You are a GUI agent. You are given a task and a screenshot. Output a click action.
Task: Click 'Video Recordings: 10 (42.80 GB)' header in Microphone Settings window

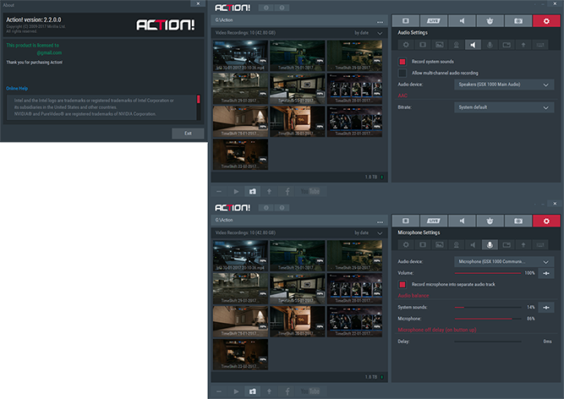245,233
